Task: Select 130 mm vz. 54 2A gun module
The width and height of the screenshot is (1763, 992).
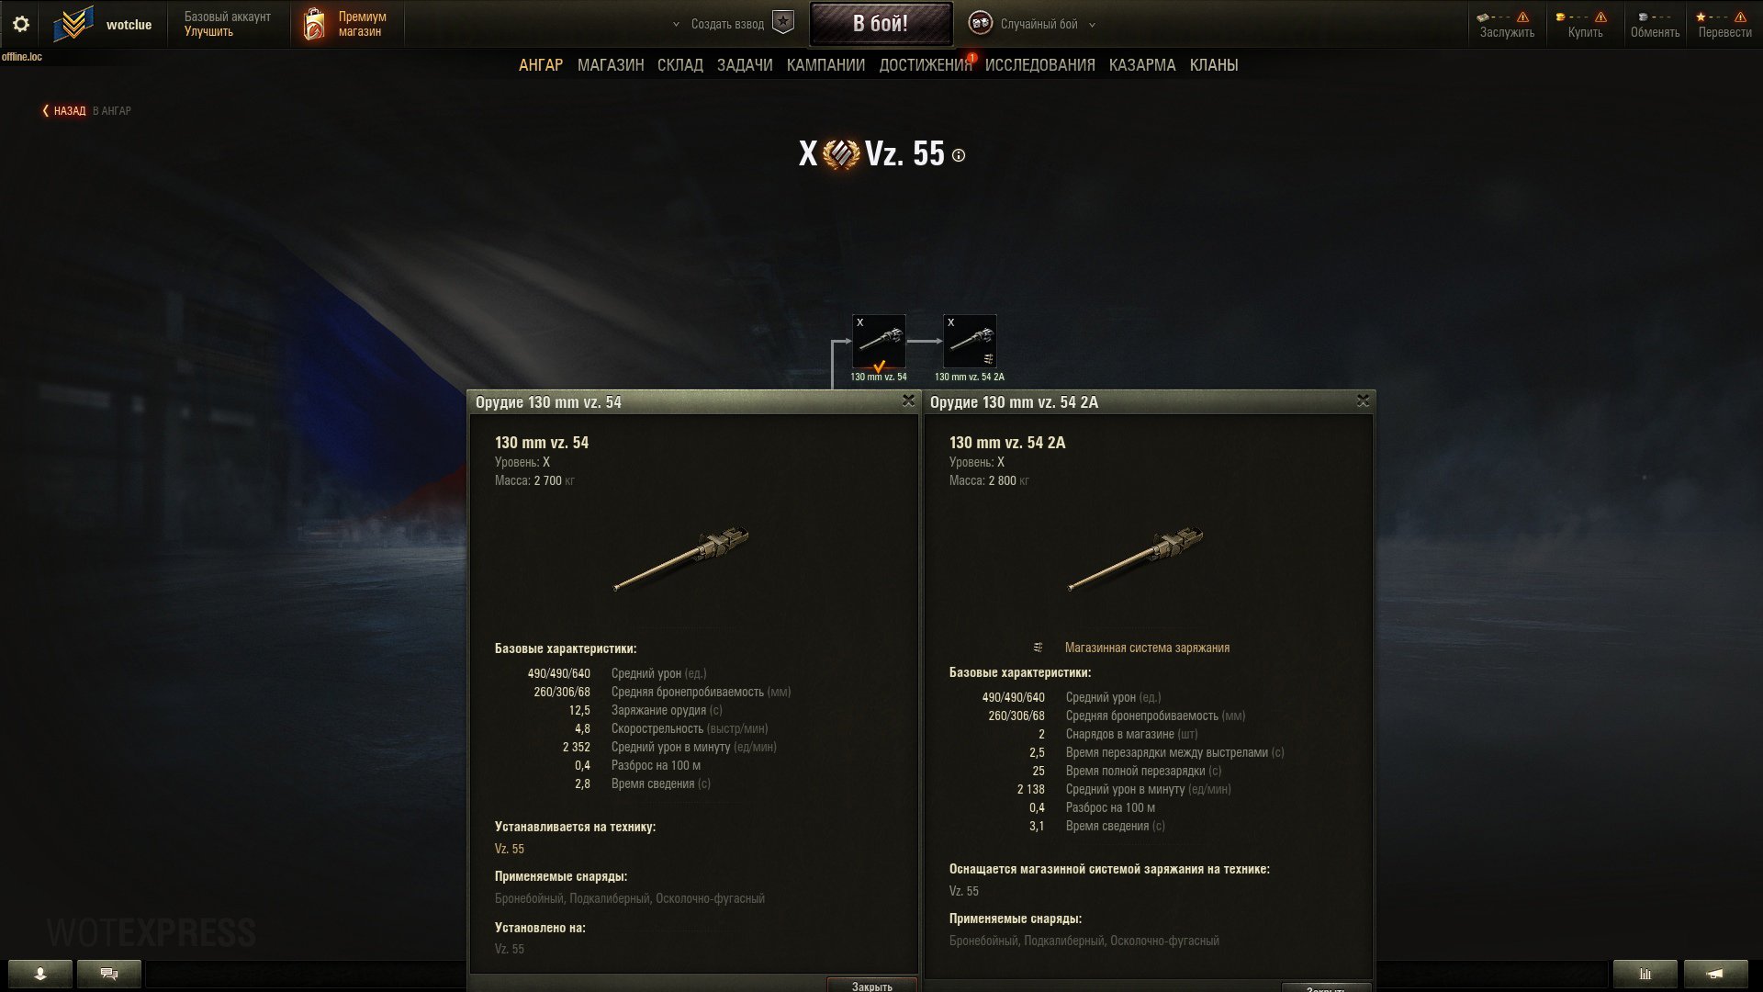Action: (970, 342)
